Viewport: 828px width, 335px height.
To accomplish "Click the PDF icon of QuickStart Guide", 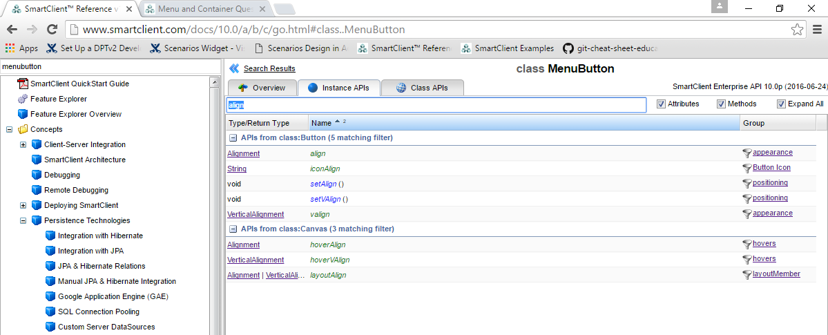I will [23, 84].
